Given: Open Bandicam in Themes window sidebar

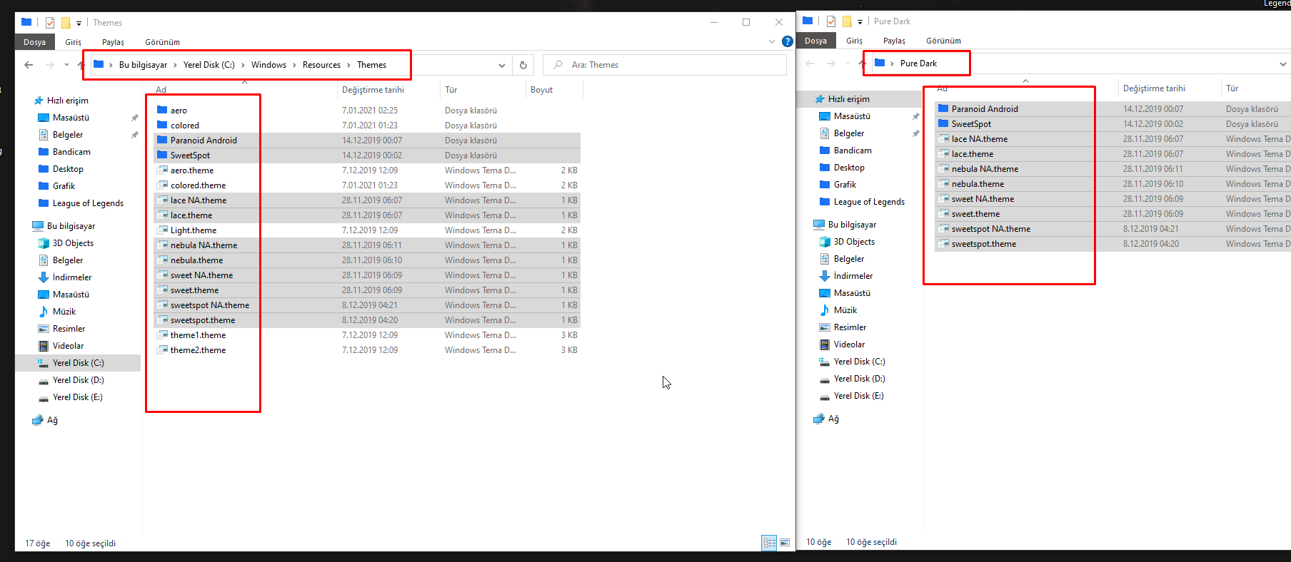Looking at the screenshot, I should (71, 152).
